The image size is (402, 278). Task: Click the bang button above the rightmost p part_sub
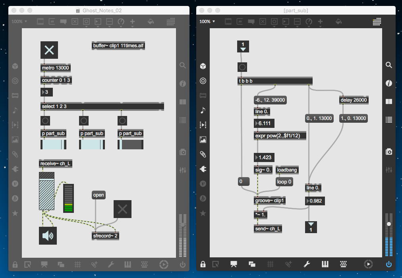122,121
